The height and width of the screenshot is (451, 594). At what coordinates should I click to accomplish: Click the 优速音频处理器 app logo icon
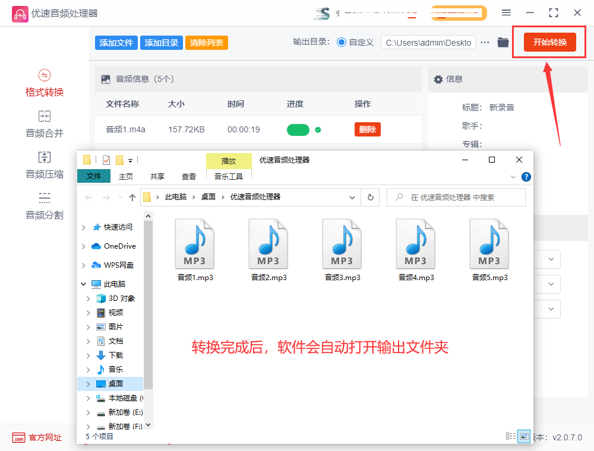tap(20, 14)
